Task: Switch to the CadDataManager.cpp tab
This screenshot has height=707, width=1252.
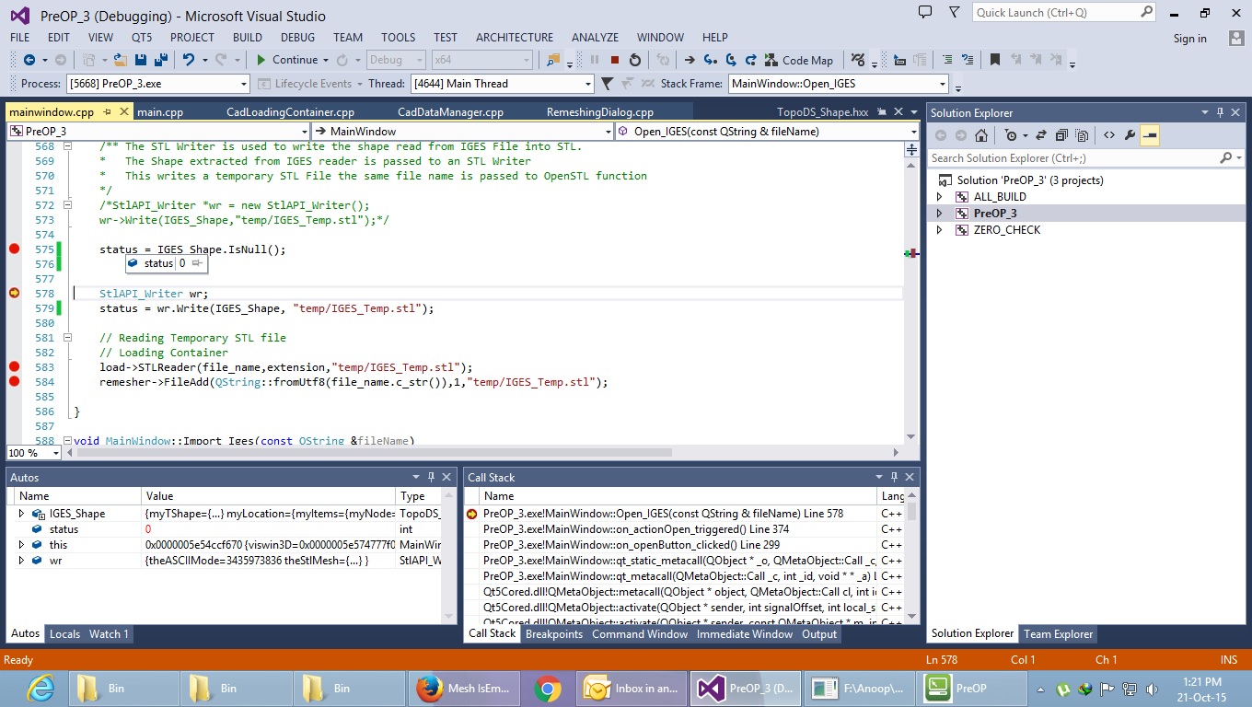Action: (450, 112)
